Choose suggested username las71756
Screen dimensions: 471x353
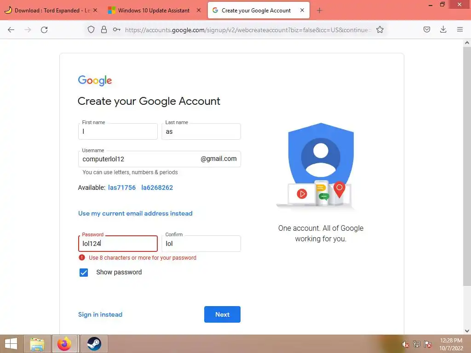click(121, 188)
